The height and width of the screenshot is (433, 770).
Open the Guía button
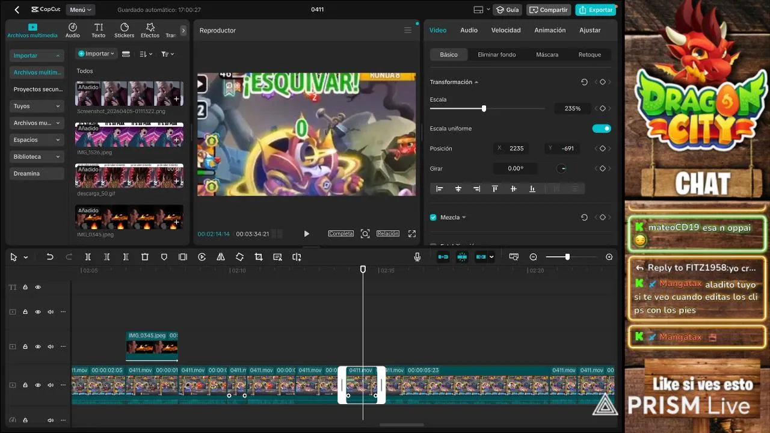(507, 10)
